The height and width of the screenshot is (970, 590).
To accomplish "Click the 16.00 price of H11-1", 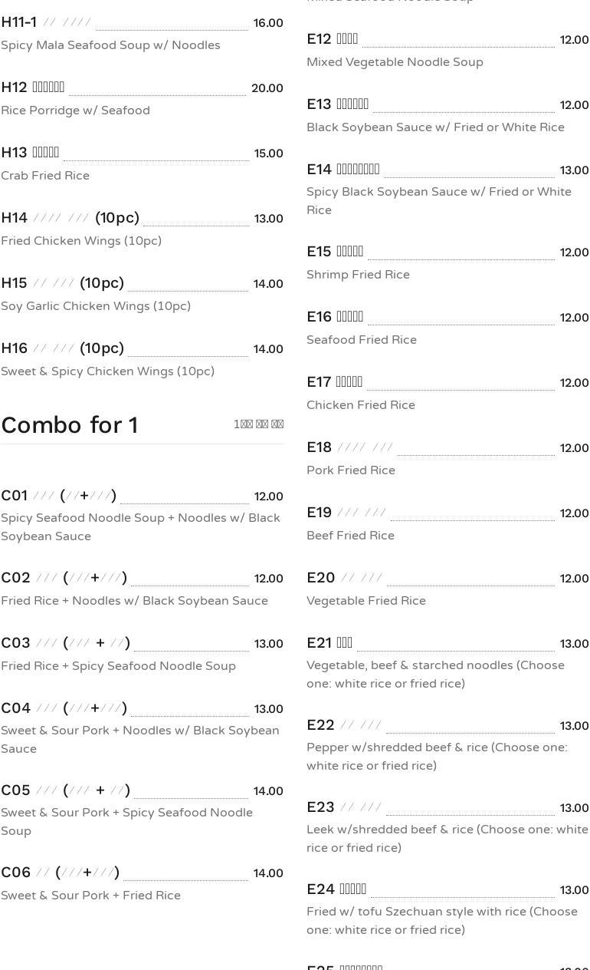I will tap(268, 24).
